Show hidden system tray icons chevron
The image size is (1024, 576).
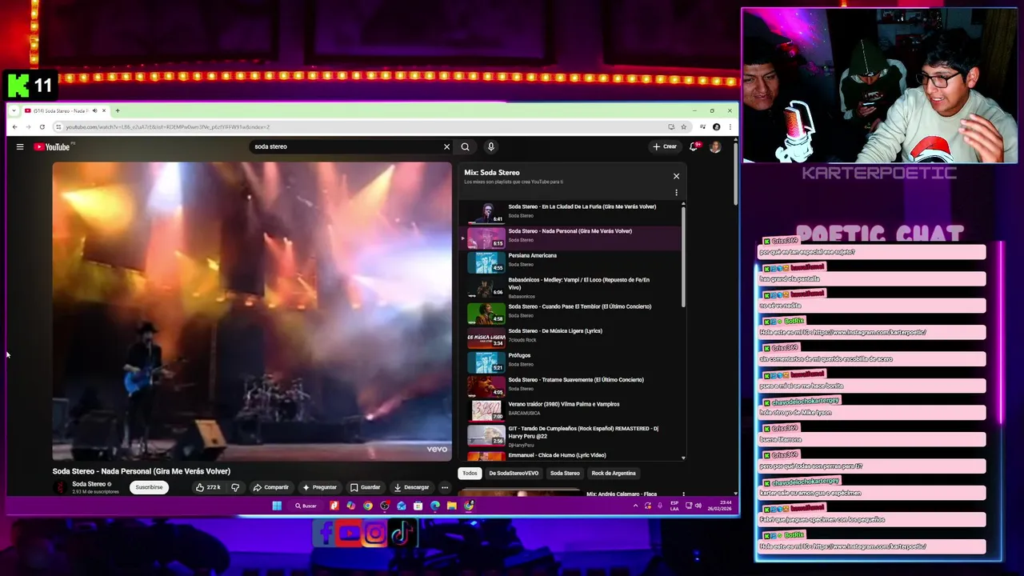(636, 506)
